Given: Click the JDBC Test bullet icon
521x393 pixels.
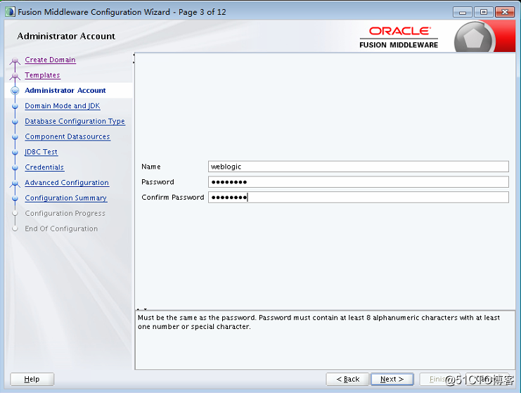Looking at the screenshot, I should (15, 152).
